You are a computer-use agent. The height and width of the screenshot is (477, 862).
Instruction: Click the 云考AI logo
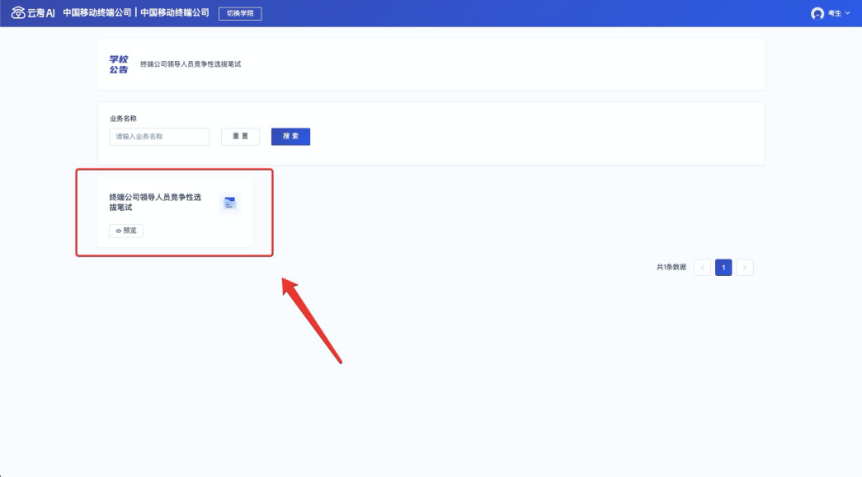[33, 13]
